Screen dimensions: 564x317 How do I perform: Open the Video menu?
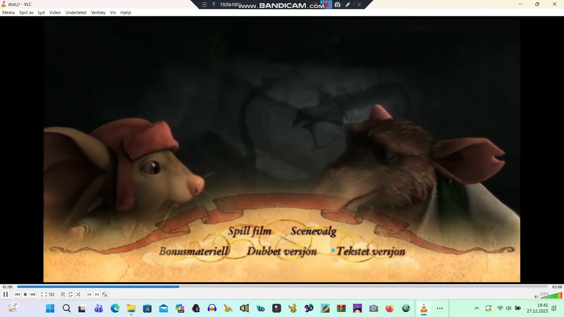tap(55, 12)
